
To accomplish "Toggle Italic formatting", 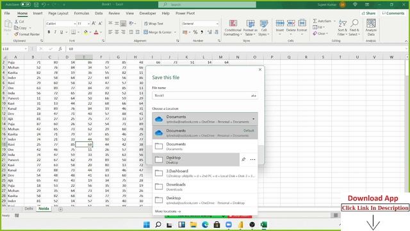I will click(55, 32).
